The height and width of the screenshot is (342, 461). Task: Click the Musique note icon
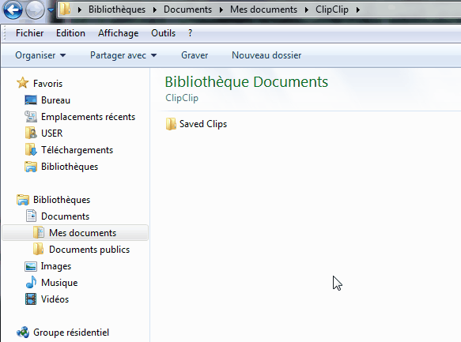31,283
